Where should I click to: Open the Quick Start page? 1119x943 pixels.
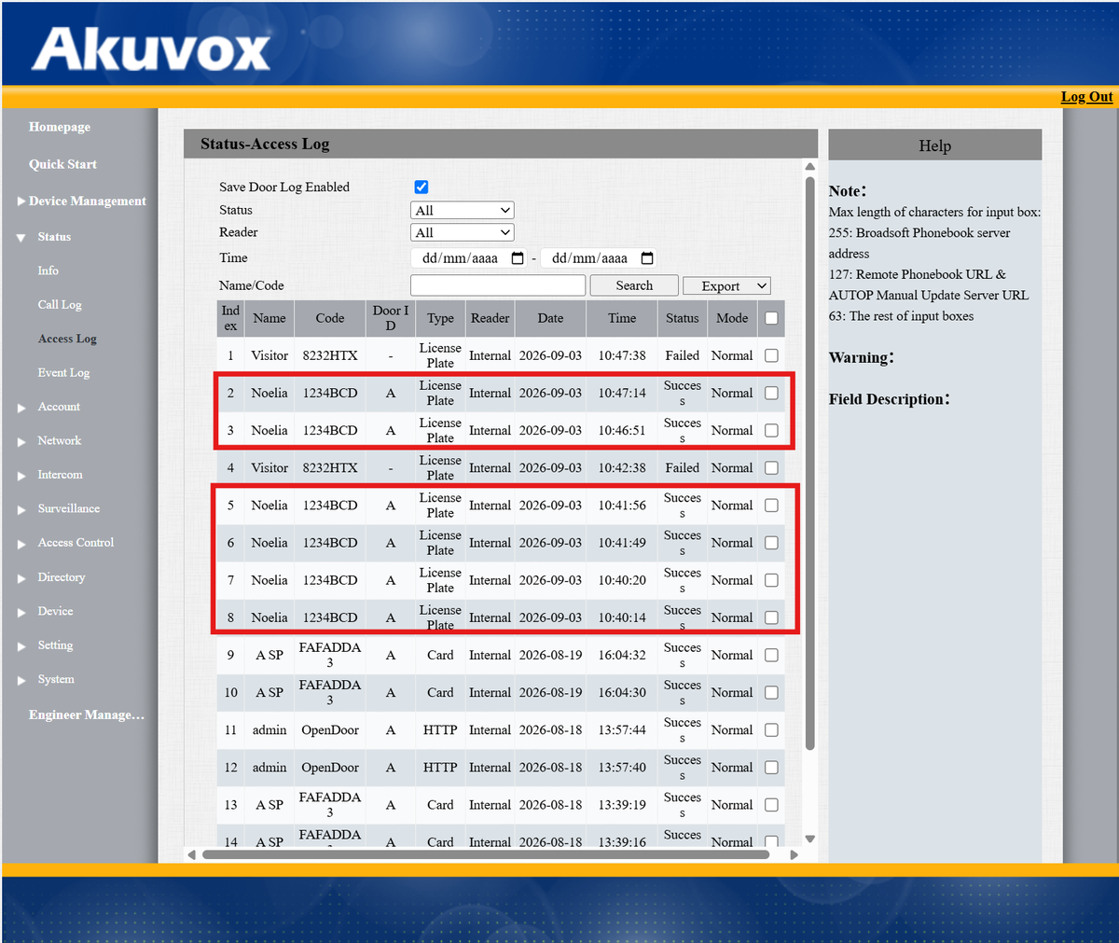coord(62,164)
